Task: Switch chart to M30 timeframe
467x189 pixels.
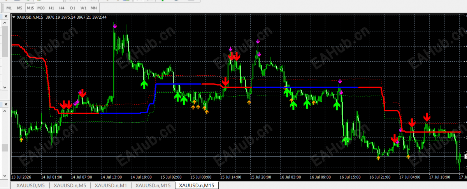Action: click(x=41, y=8)
